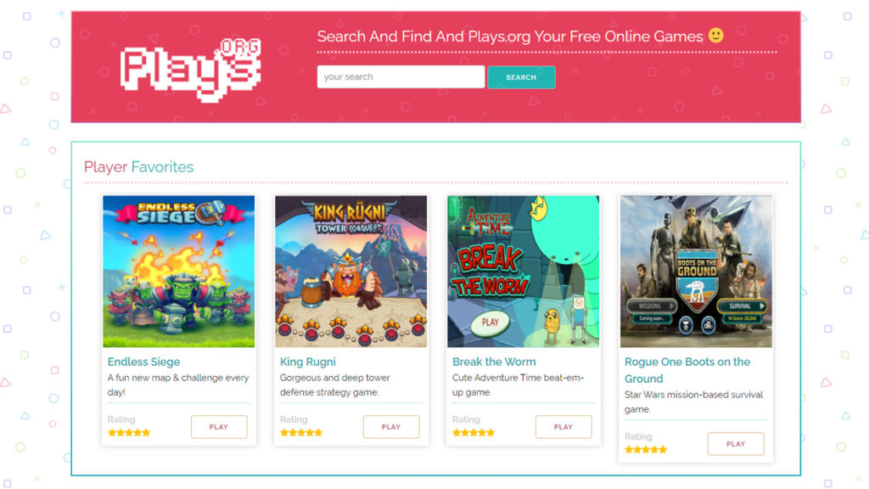Click the Plays.org pixel logo

(x=190, y=70)
